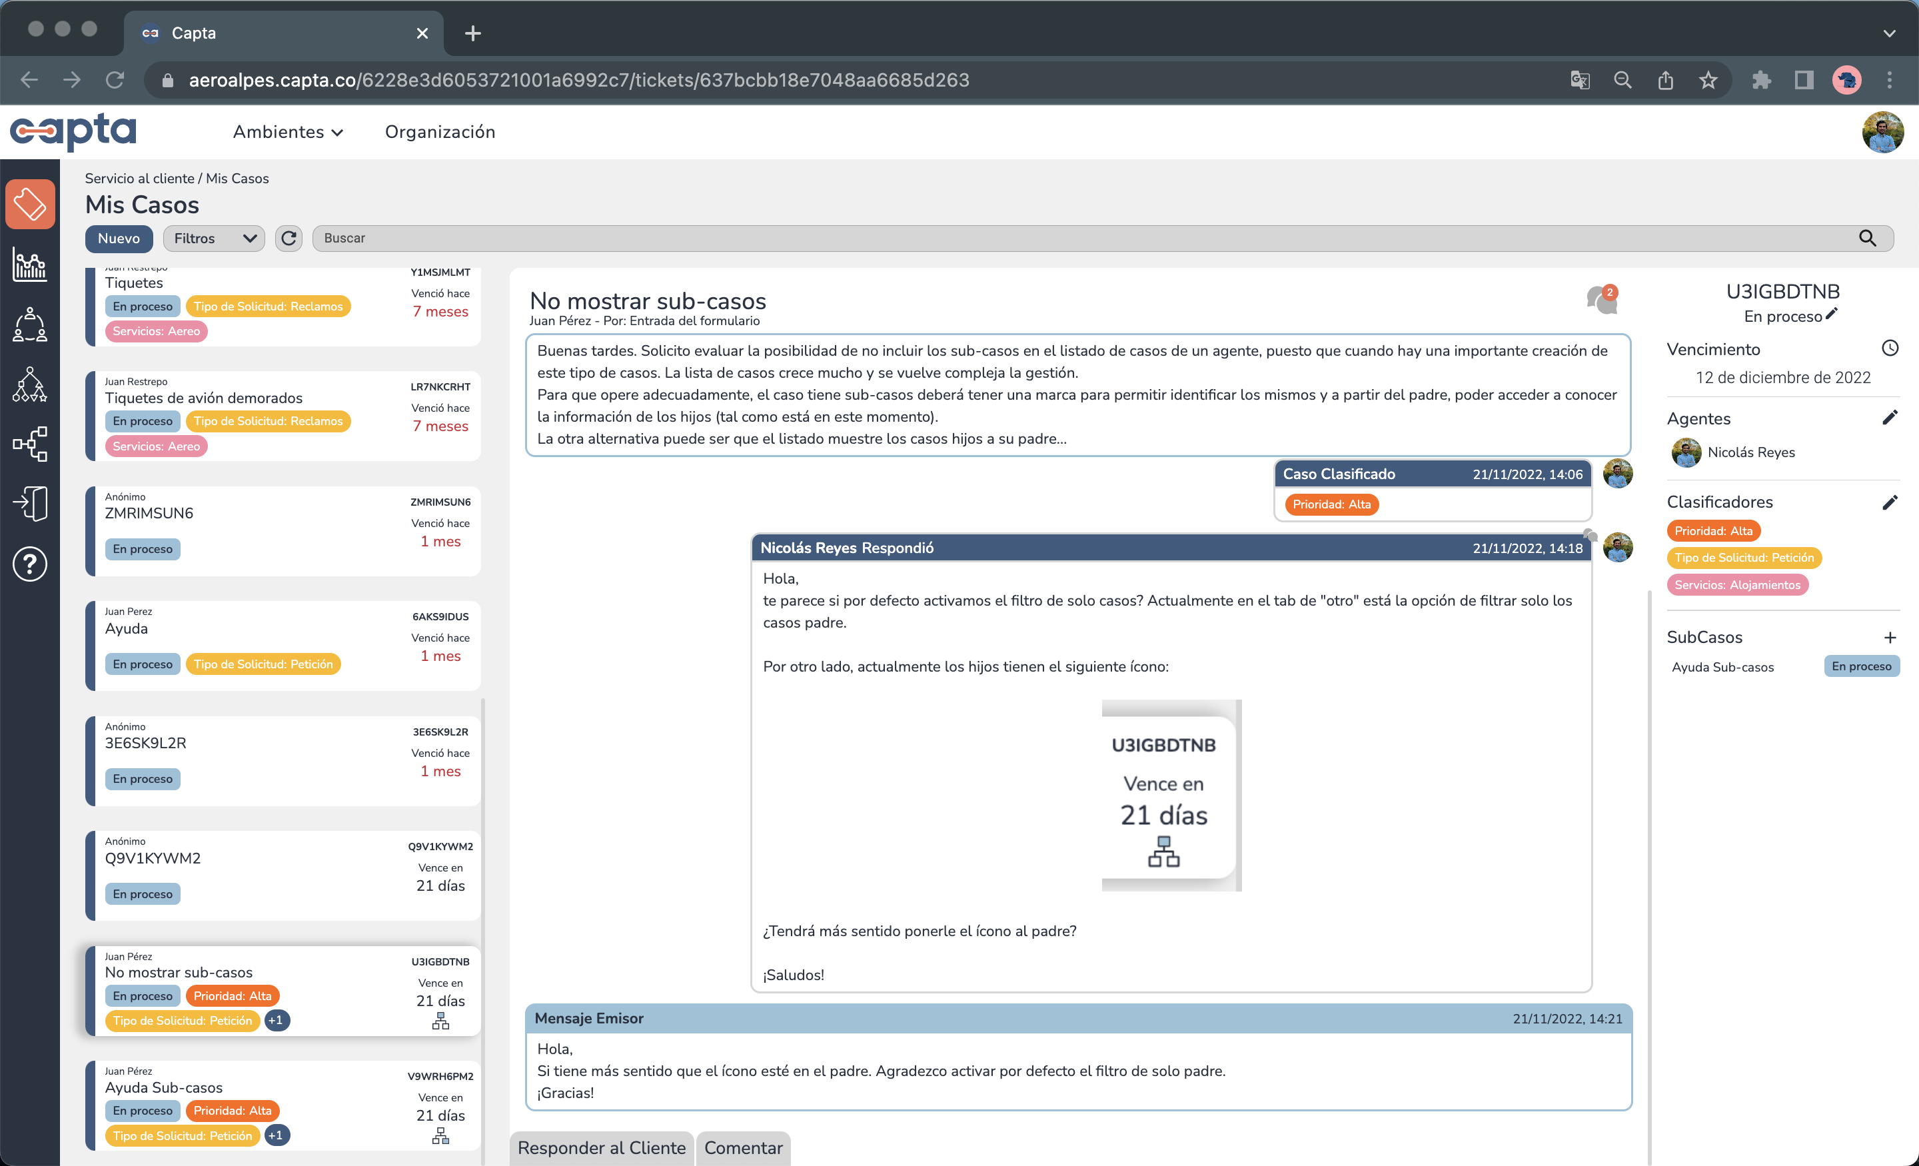Open the comments bubble with 2 badge

(1600, 299)
